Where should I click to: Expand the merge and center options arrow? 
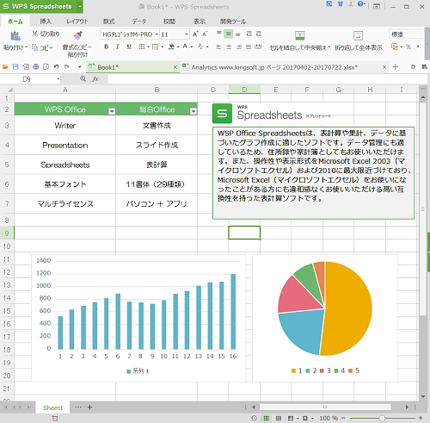329,47
